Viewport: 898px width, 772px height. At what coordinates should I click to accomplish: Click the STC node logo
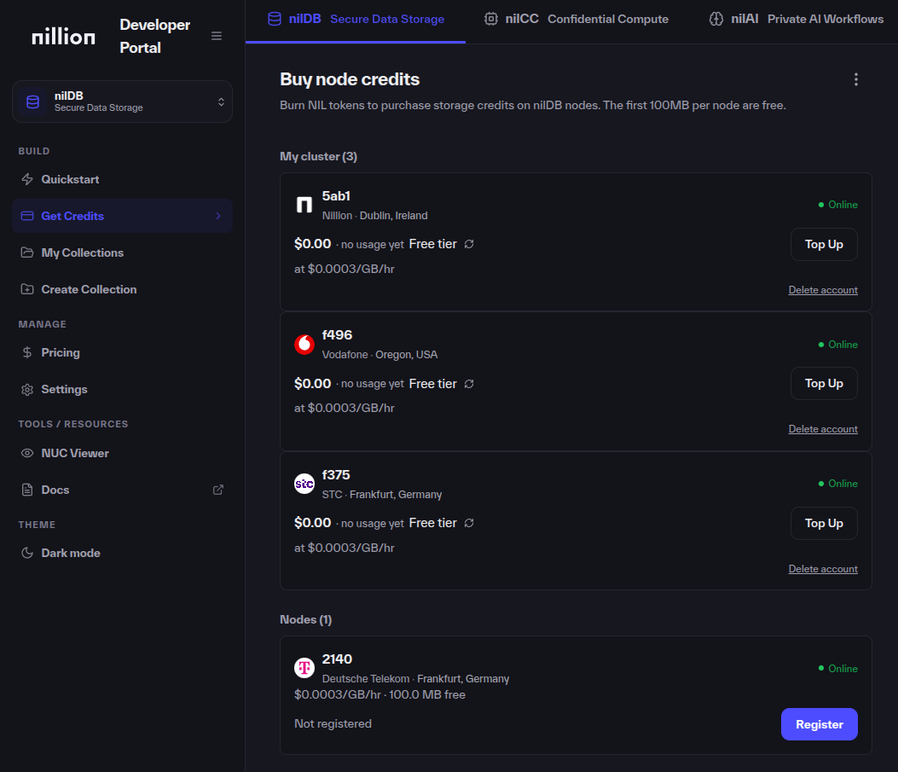coord(304,484)
